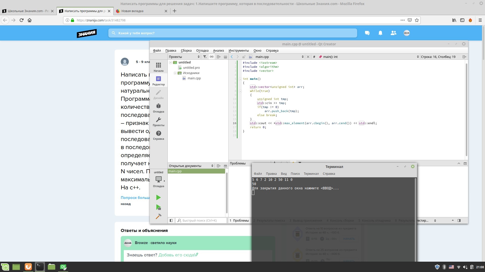
Task: Collapse the untitled project tree node
Action: 171,62
